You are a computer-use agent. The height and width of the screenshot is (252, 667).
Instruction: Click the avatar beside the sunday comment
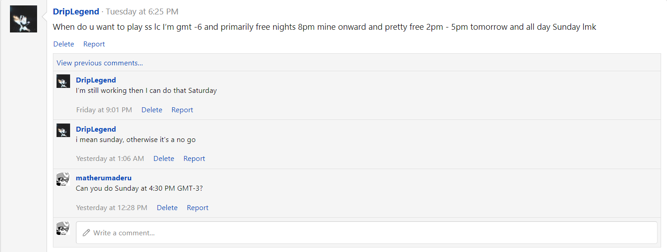(x=63, y=130)
